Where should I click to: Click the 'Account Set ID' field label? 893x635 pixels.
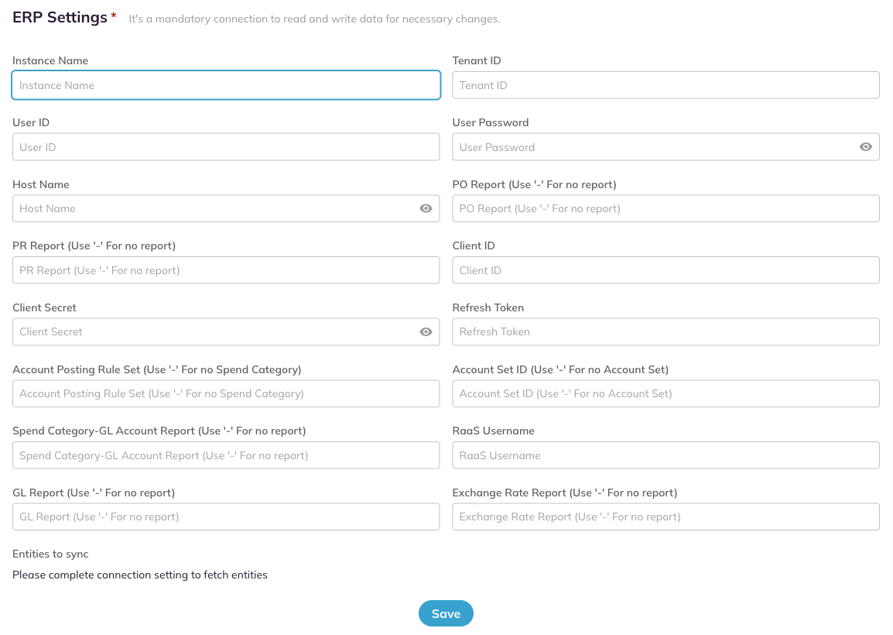coord(560,370)
